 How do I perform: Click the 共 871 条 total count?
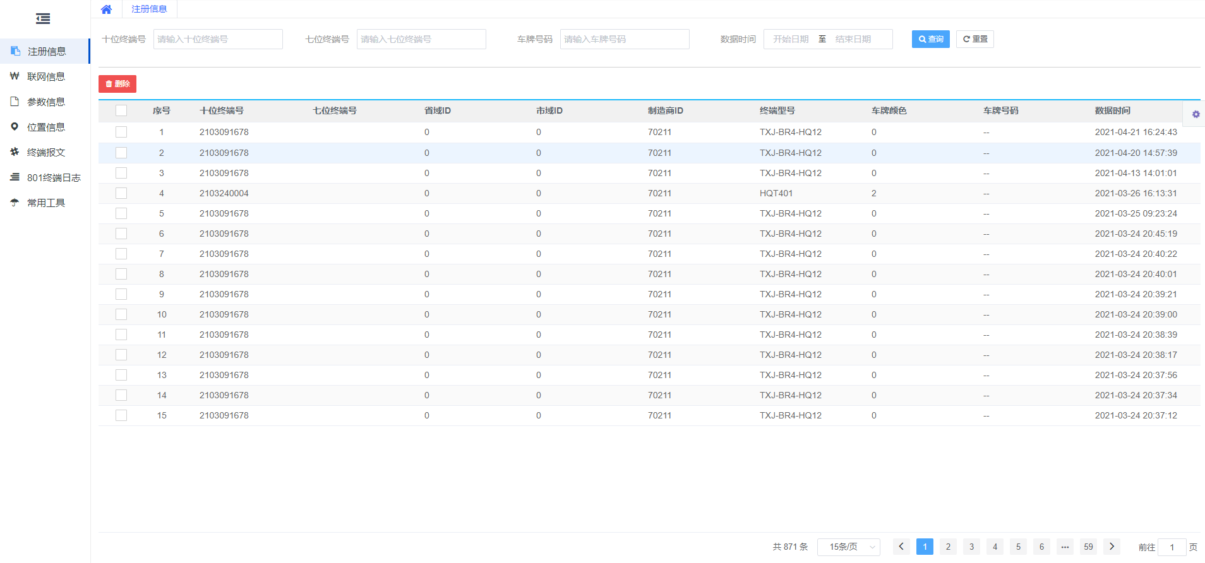tap(790, 547)
